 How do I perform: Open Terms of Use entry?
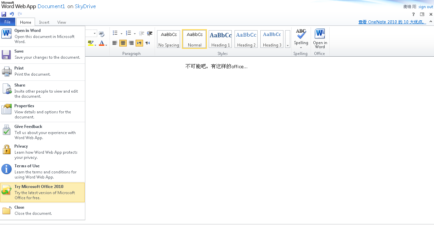pos(42,171)
